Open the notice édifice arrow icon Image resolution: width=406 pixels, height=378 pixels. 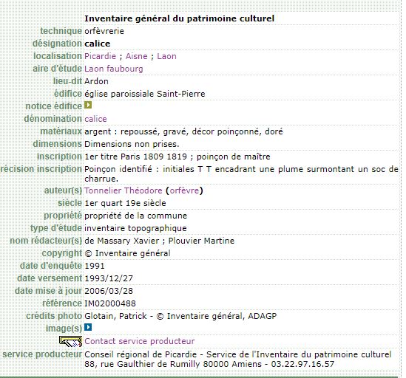[x=88, y=105]
